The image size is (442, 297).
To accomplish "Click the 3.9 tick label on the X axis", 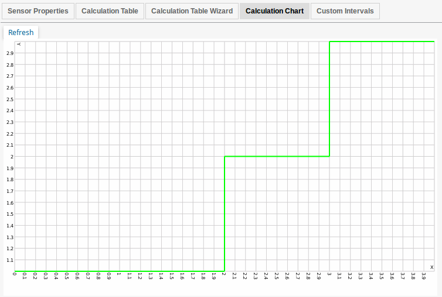I will [x=423, y=277].
